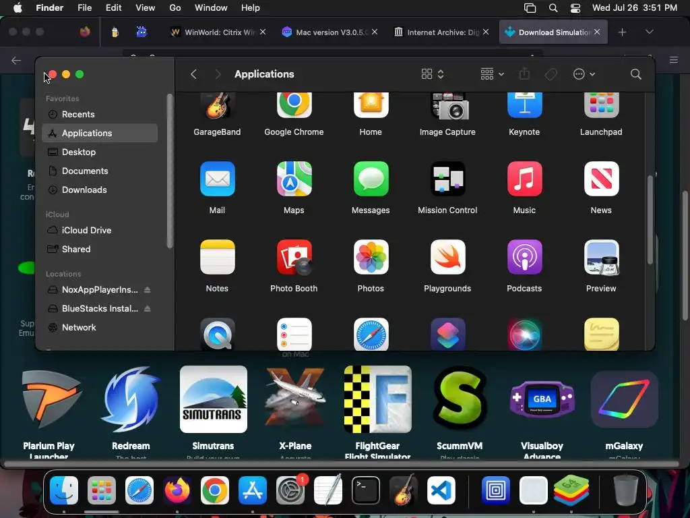Open the View menu
The image size is (690, 518).
pyautogui.click(x=146, y=7)
